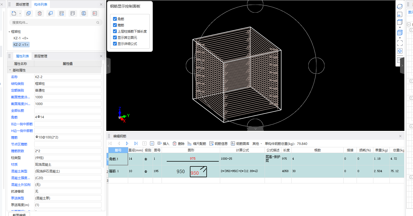413x216 pixels.
Task: Select KZ-1 <0> in component tree
Action: pyautogui.click(x=21, y=38)
